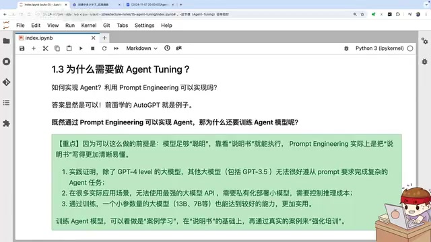Open the Debugger panel in right sidebar
This screenshot has width=431, height=242.
[x=425, y=61]
